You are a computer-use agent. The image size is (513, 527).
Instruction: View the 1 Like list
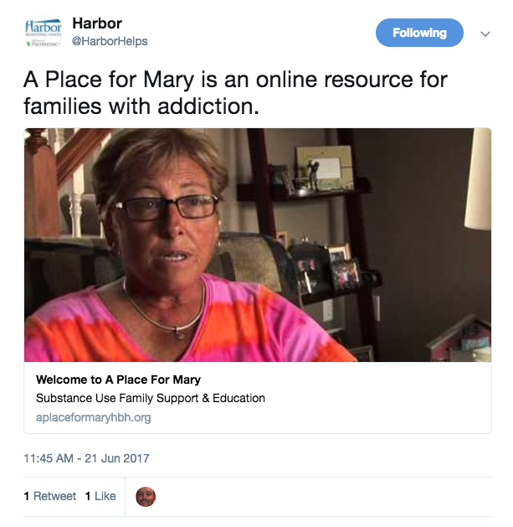click(100, 496)
